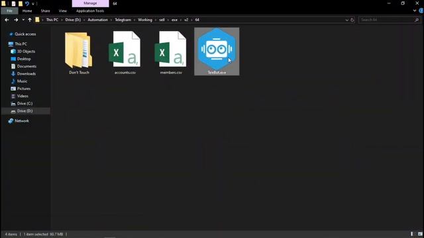Click the accounts.csv file name
Screen dimensions: 424x238
(125, 72)
